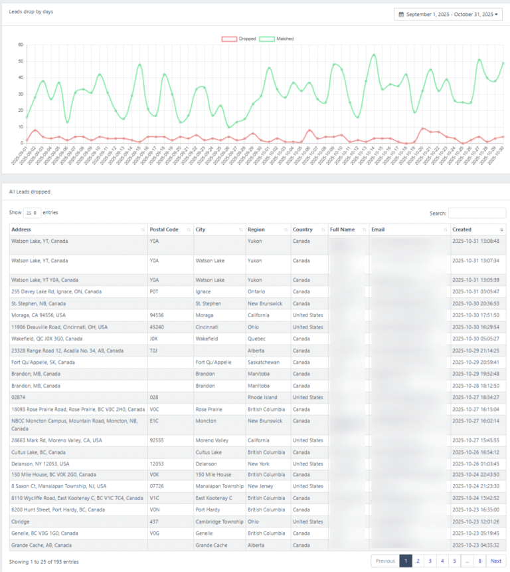Sort by Country using its sort arrows
Viewport: 510px width, 572px height.
pos(323,229)
